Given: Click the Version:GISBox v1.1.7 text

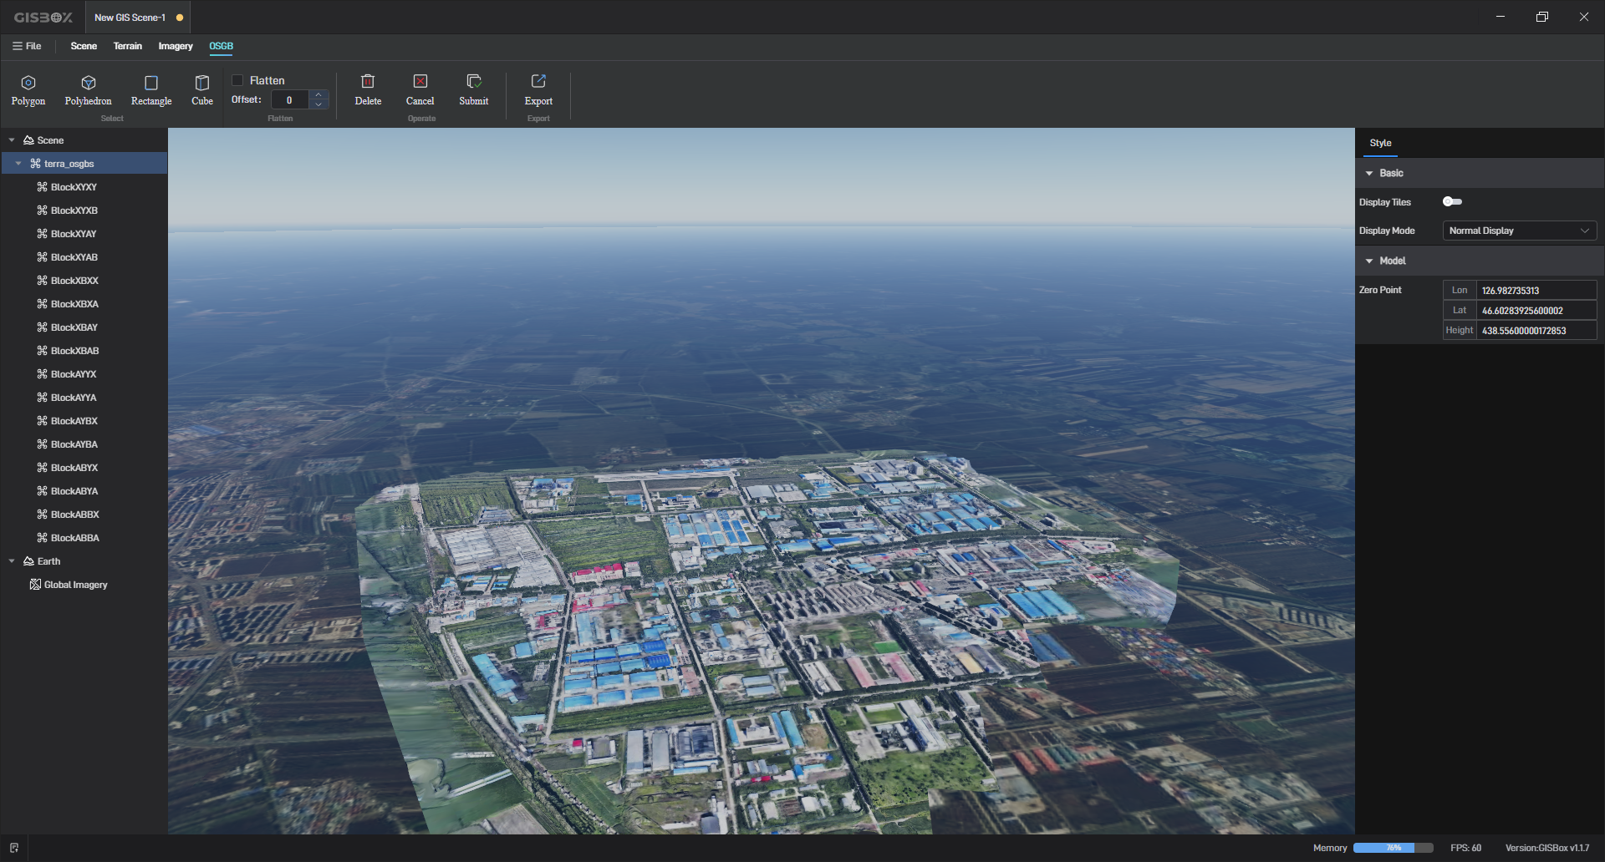Looking at the screenshot, I should pos(1547,848).
